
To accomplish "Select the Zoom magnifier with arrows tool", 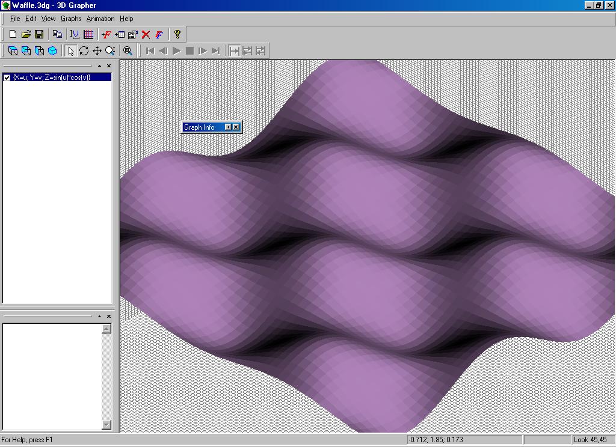I will [x=110, y=50].
